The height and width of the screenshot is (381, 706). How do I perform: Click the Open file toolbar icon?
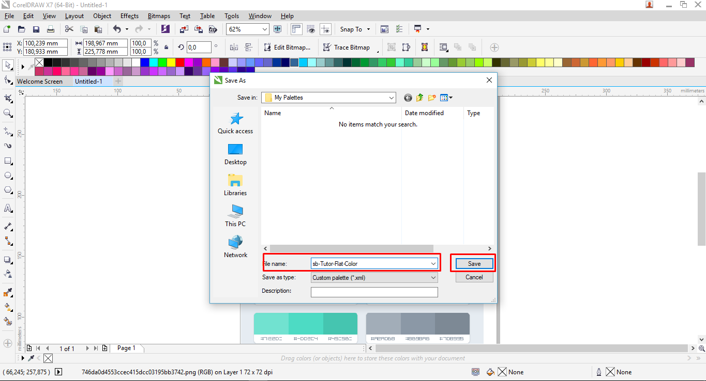click(22, 29)
